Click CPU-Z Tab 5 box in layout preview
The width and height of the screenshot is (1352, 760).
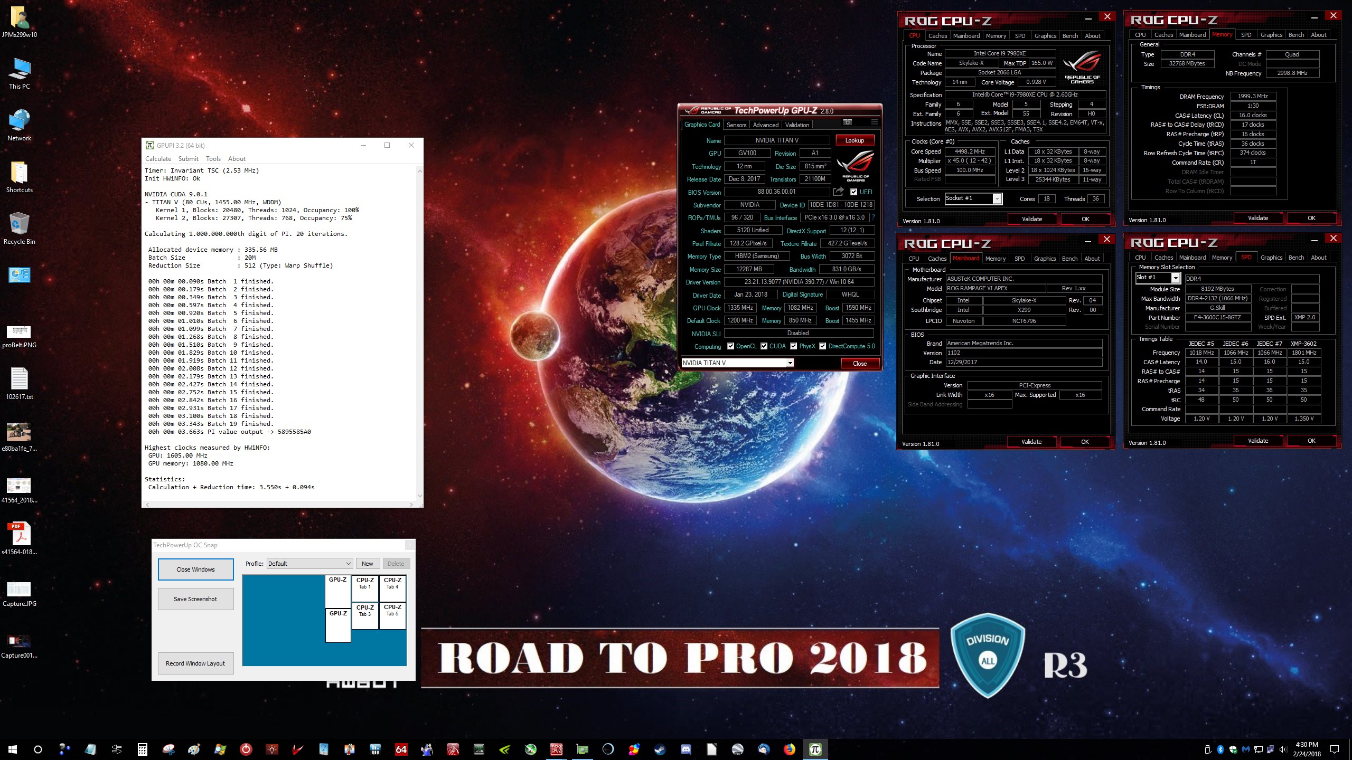pos(392,615)
